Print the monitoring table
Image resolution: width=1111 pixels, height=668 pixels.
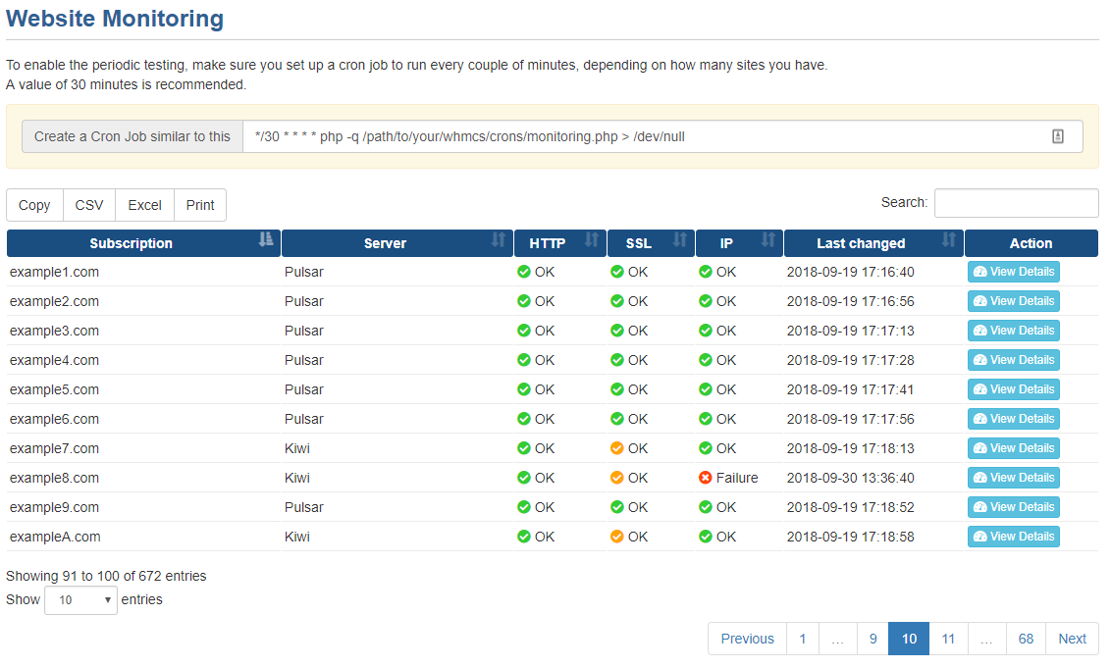pyautogui.click(x=199, y=205)
